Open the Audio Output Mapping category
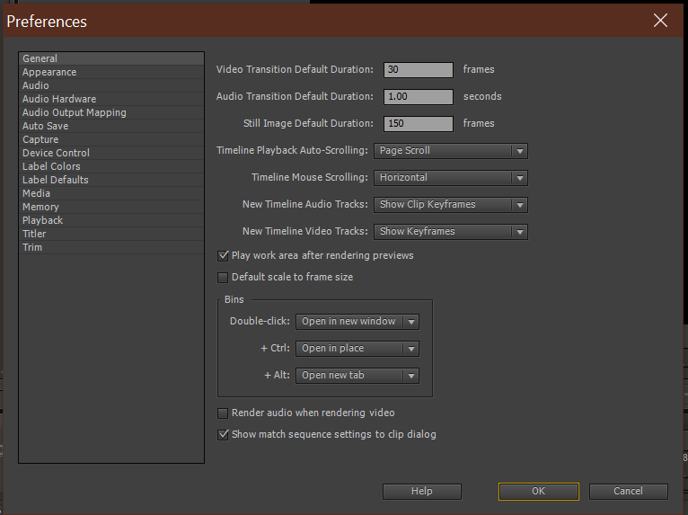 point(111,113)
